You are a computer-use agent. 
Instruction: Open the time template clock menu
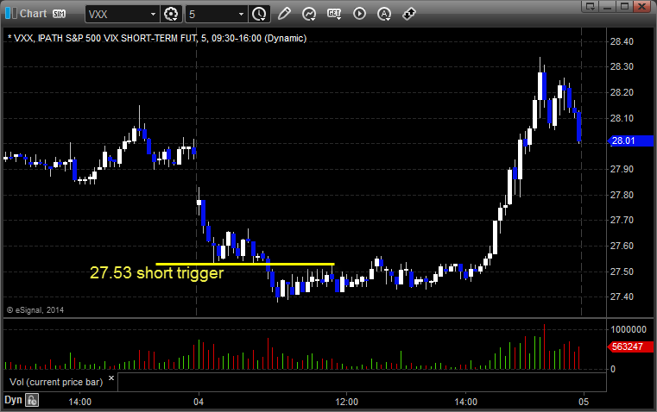(x=259, y=14)
